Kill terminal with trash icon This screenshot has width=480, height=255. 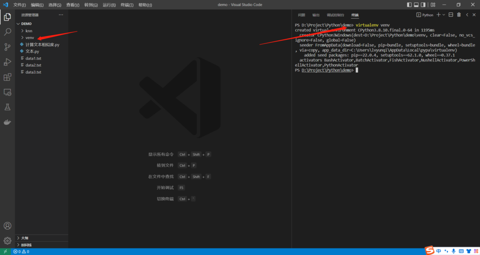click(459, 15)
